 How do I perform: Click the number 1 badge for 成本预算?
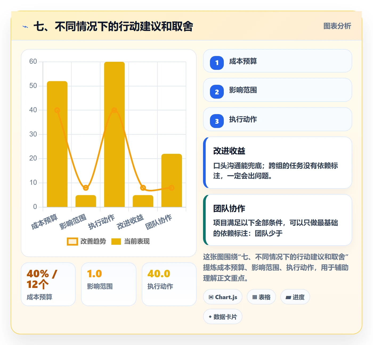pyautogui.click(x=217, y=63)
